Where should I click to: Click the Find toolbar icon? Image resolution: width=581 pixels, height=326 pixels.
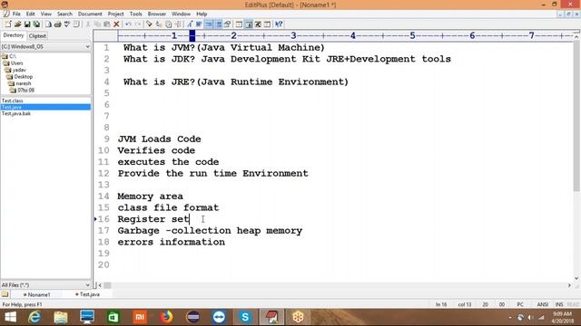[149, 24]
